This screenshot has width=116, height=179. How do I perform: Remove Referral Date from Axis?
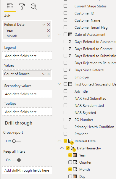tap(49, 25)
